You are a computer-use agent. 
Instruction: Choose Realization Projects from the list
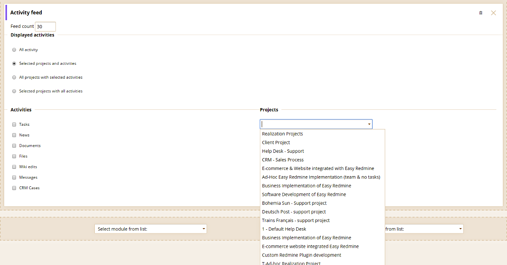(x=323, y=134)
